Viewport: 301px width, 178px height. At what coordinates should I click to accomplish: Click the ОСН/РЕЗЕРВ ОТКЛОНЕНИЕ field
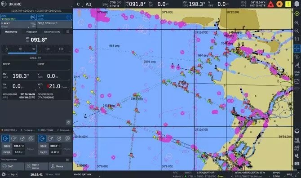[x=46, y=96]
